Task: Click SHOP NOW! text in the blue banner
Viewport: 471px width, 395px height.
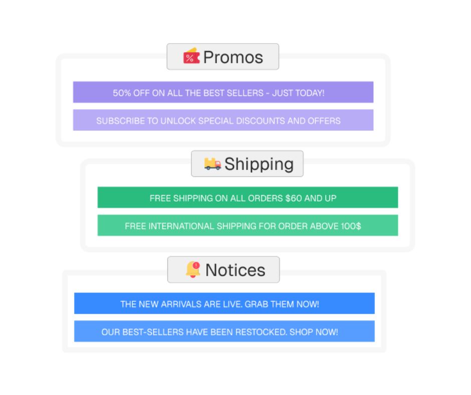Action: coord(314,332)
